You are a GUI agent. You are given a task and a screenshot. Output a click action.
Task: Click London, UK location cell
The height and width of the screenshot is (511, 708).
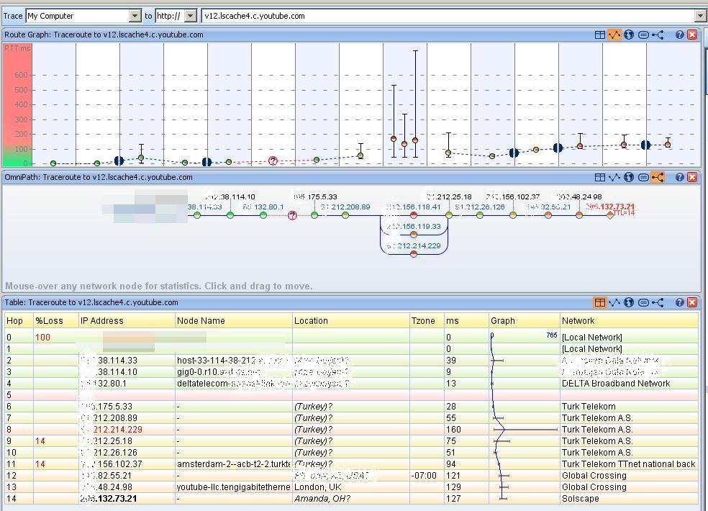click(318, 487)
